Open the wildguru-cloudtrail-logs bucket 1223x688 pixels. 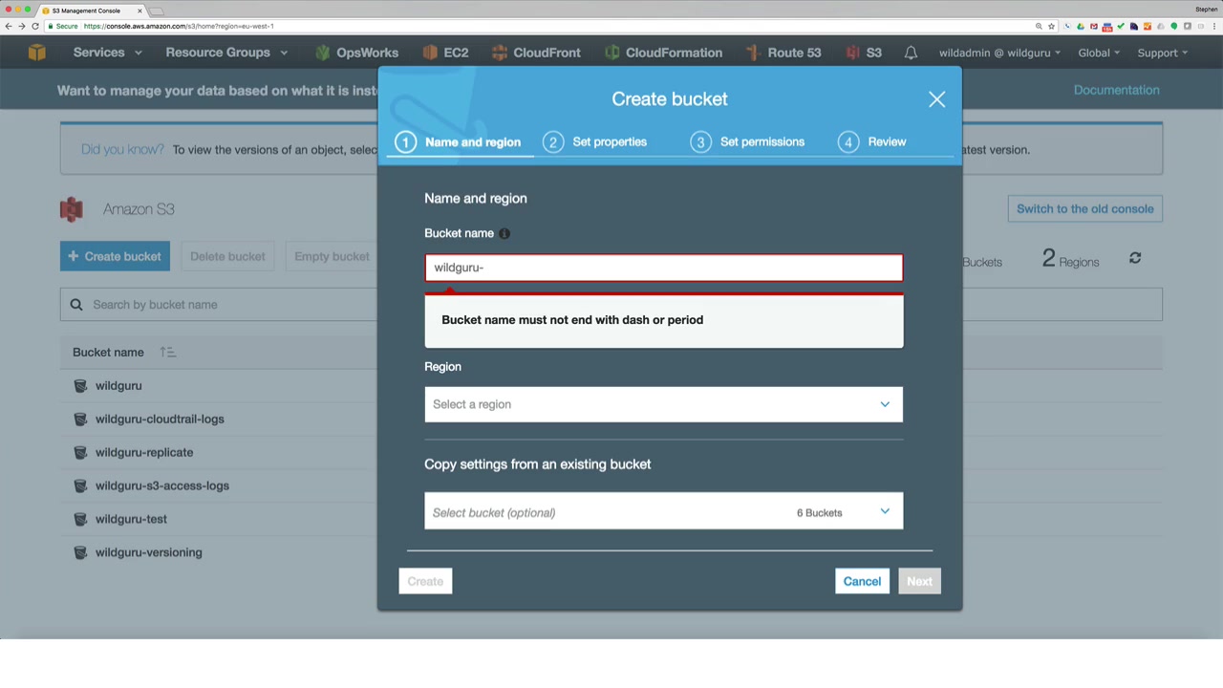[160, 419]
